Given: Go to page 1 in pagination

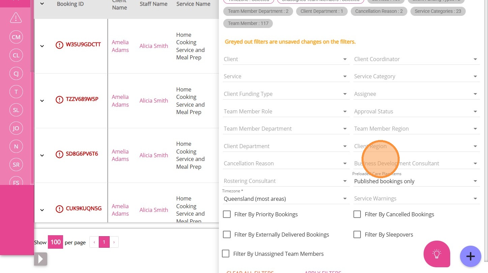Looking at the screenshot, I should tap(104, 242).
